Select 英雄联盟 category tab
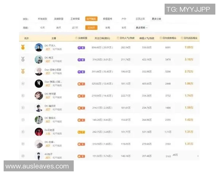This screenshot has height=175, width=219. (x=59, y=19)
